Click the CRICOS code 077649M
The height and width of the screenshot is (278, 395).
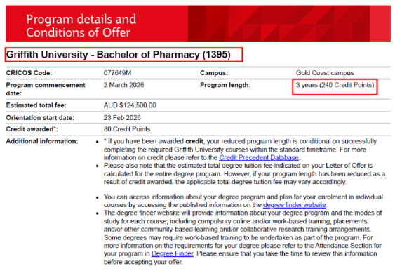117,73
